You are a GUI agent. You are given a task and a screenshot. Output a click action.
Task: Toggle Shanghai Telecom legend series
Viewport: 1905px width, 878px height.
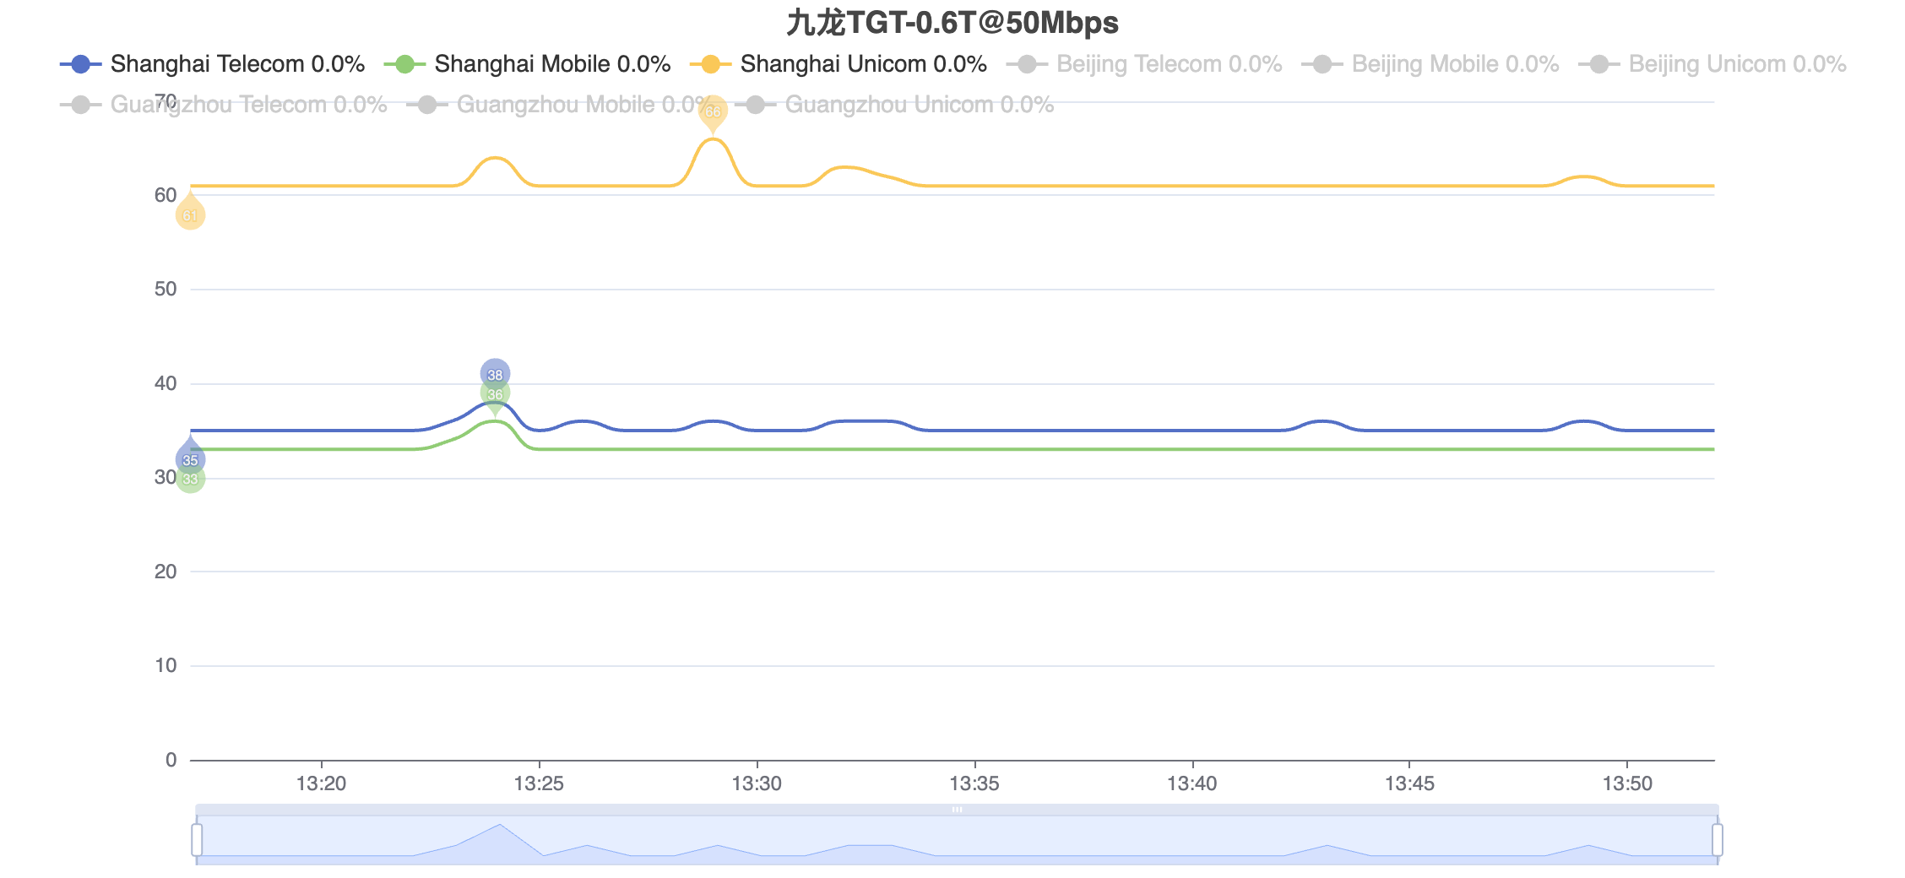click(213, 64)
